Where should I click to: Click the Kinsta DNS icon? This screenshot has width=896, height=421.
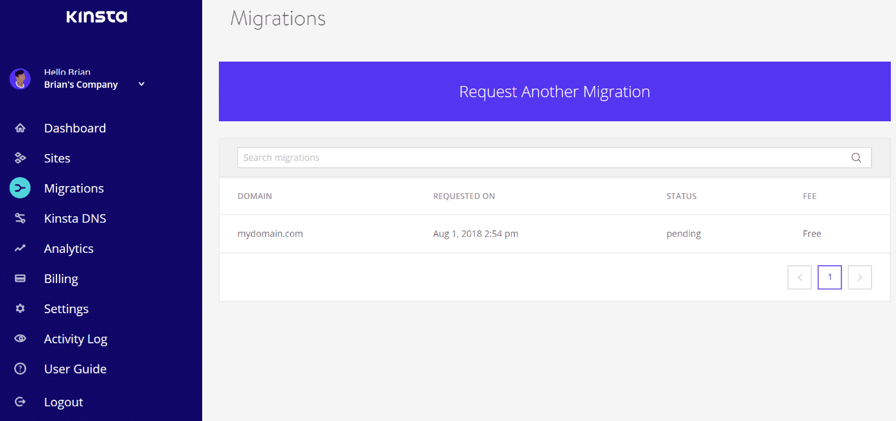pos(20,218)
